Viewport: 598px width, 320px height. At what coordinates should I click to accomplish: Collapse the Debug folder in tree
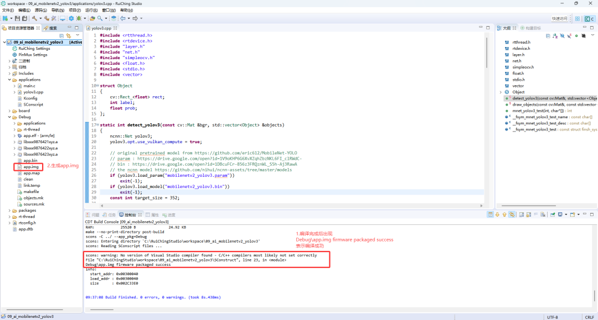(9, 117)
